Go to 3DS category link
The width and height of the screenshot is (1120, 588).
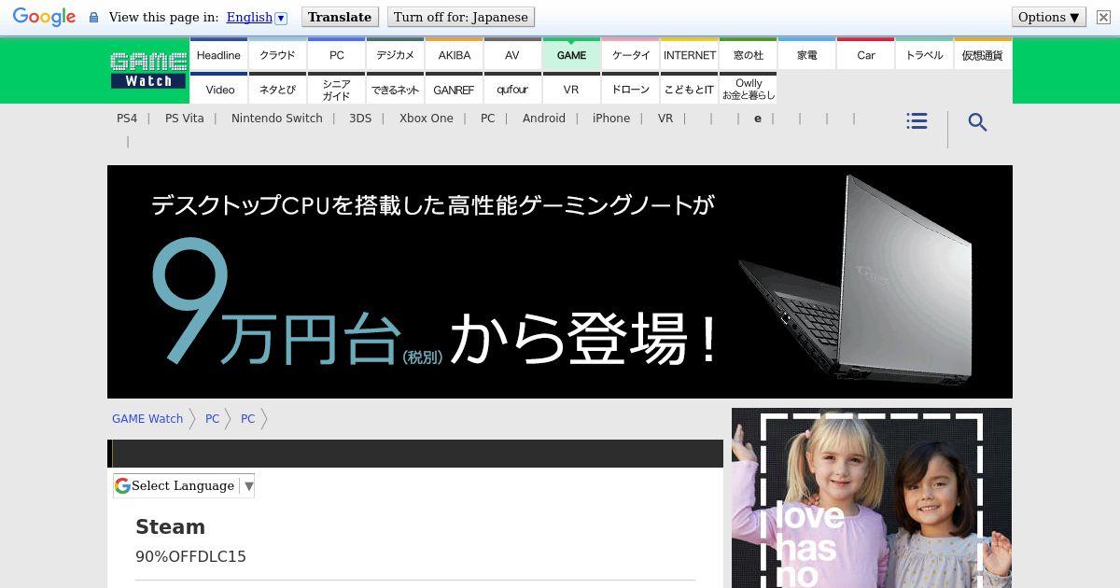click(x=360, y=119)
